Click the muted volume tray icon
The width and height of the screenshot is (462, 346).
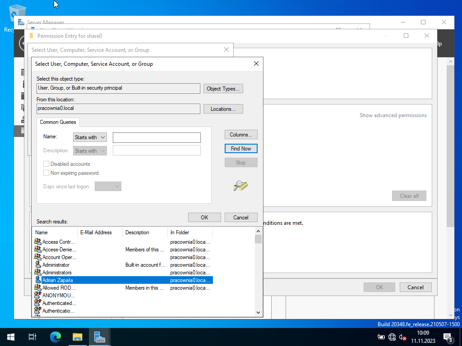[x=403, y=337]
